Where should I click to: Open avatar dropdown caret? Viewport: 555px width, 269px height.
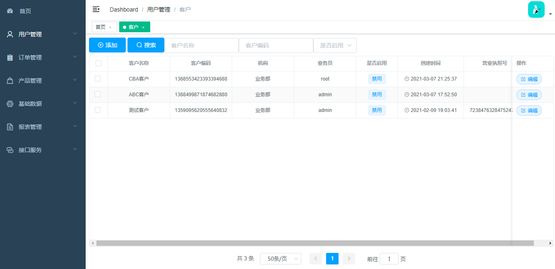(550, 14)
